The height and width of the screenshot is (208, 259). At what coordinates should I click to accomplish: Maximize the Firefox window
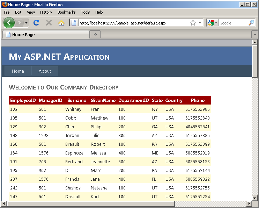point(248,5)
